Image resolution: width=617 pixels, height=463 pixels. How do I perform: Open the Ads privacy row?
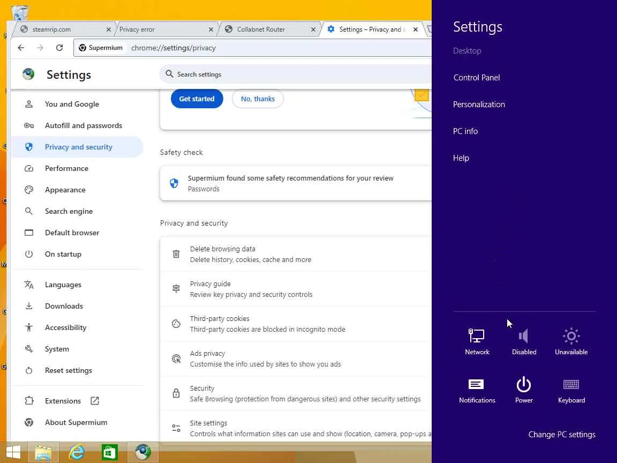point(296,359)
